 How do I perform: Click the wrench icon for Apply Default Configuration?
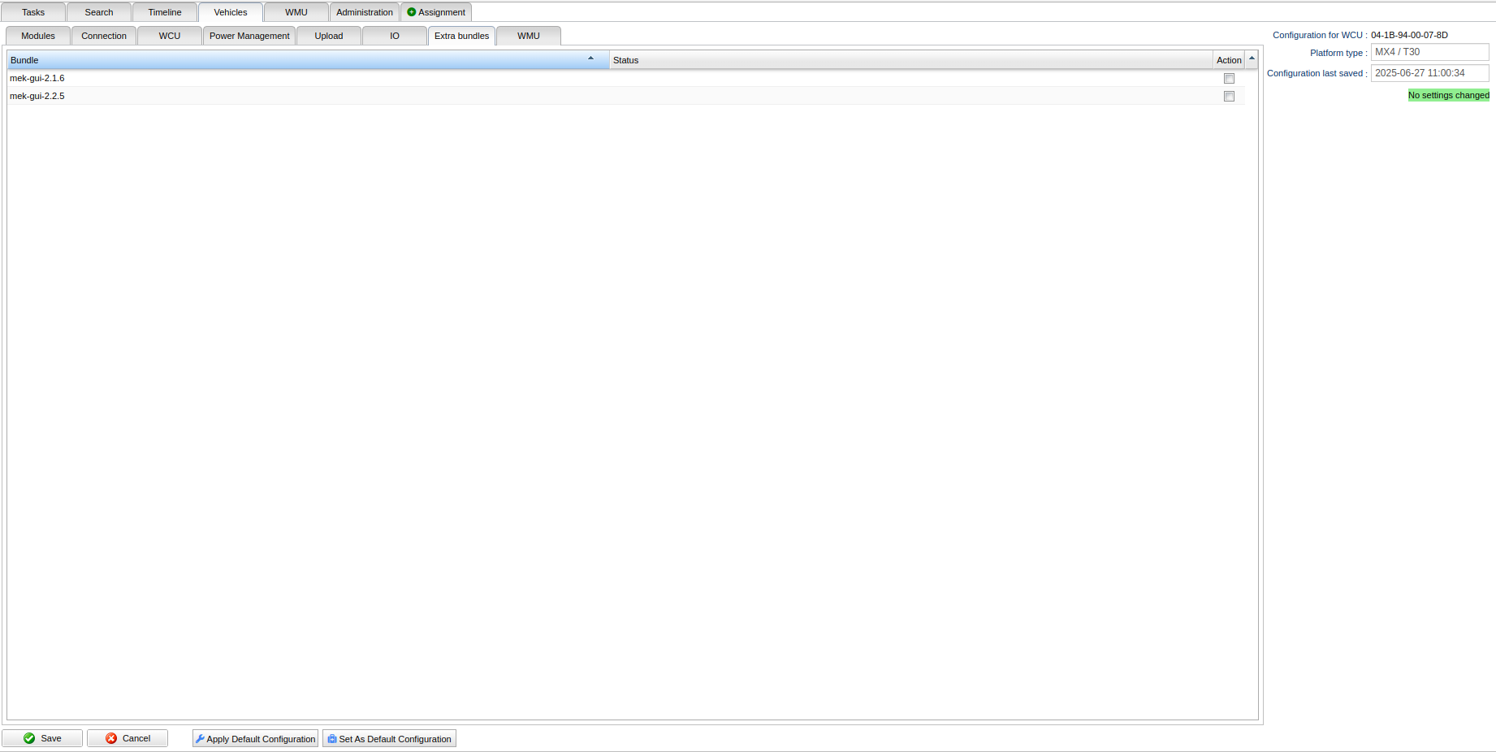point(200,739)
